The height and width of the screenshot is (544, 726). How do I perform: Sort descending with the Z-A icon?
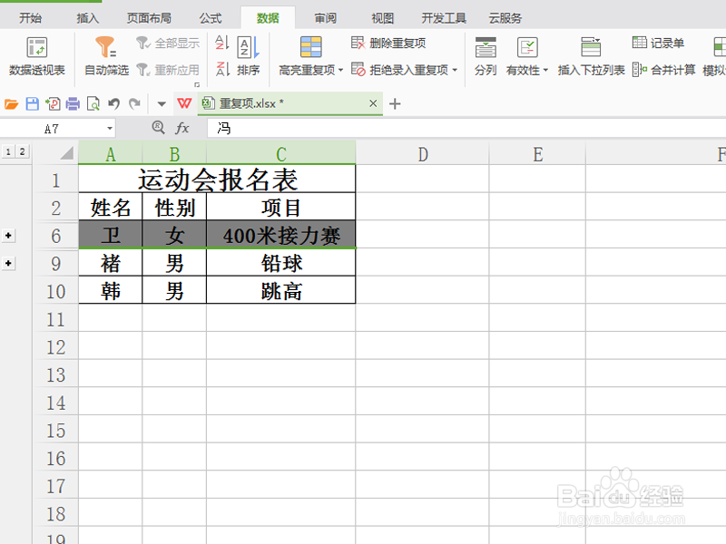[222, 70]
